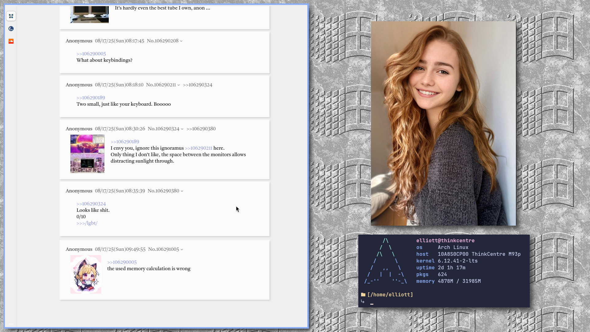Click backlink >>106290380 in post header
Image resolution: width=590 pixels, height=332 pixels.
pyautogui.click(x=201, y=129)
